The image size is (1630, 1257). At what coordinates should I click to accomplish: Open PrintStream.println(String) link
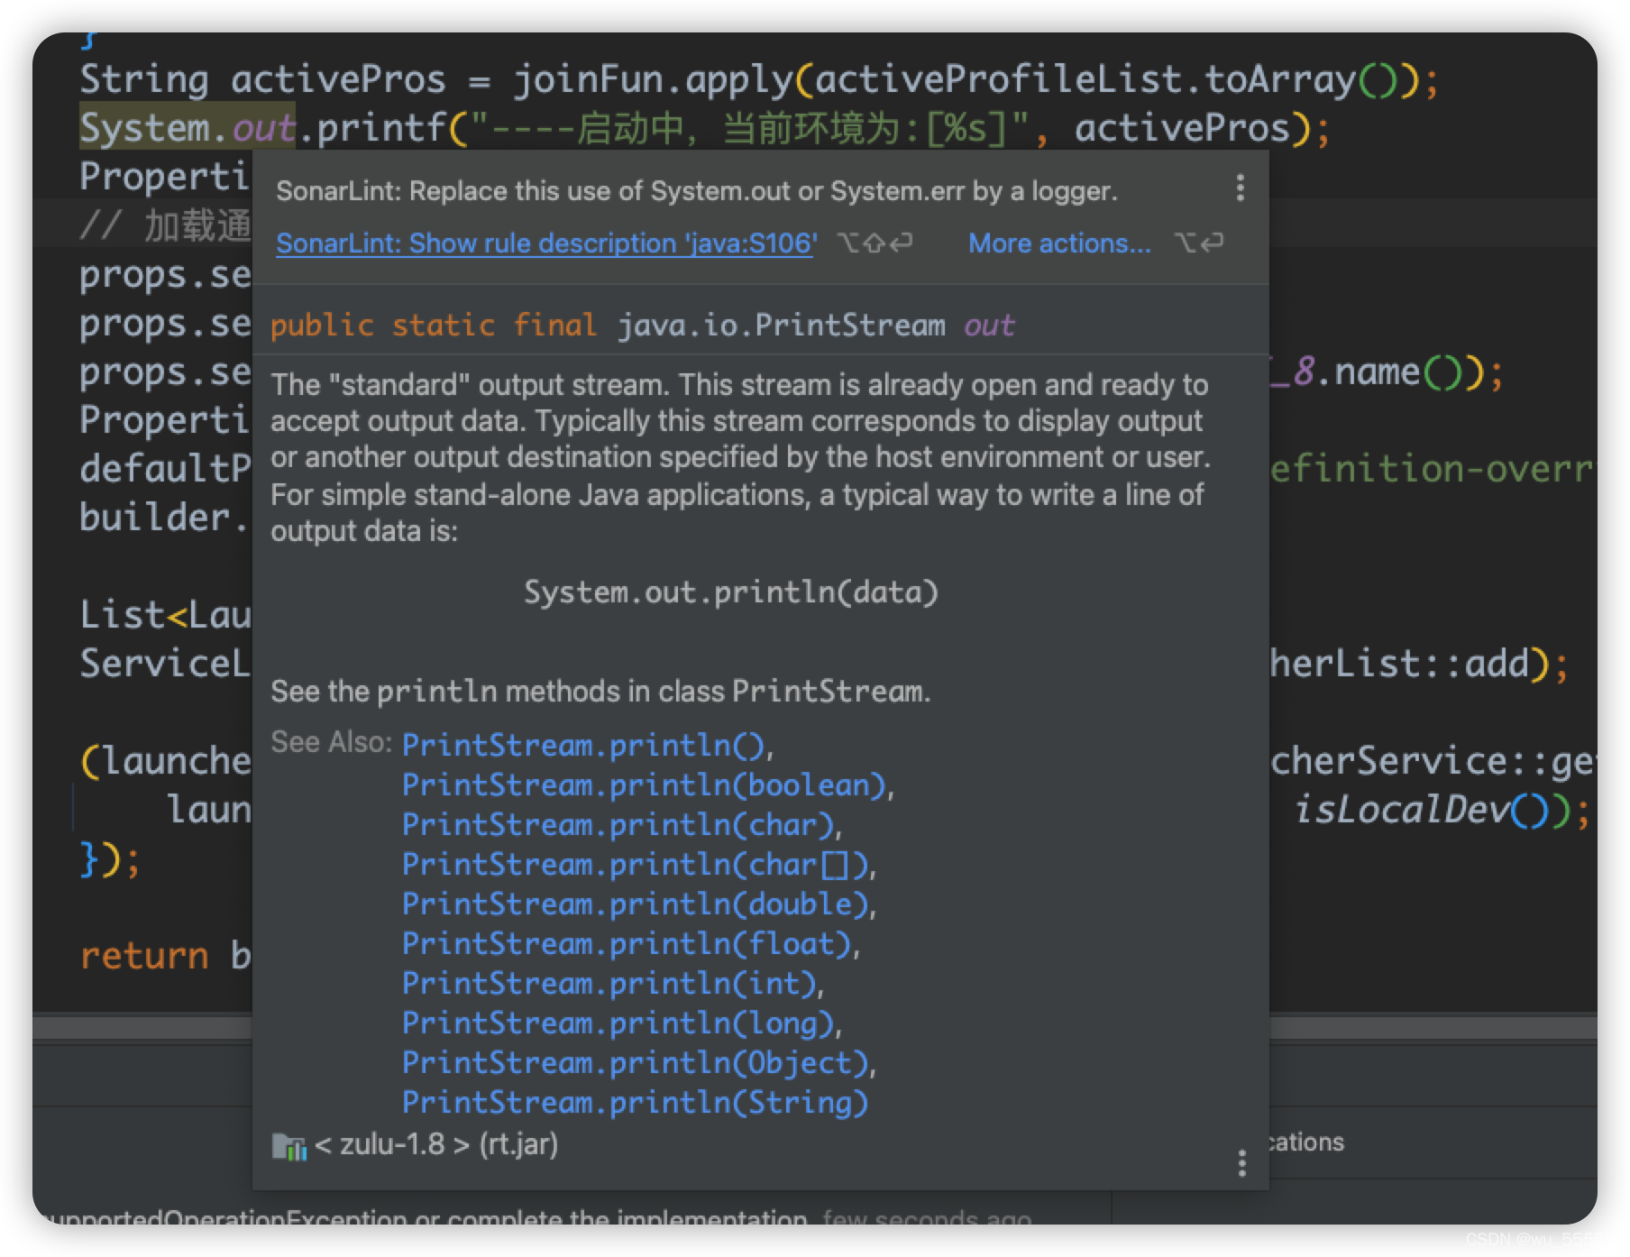[x=635, y=1103]
